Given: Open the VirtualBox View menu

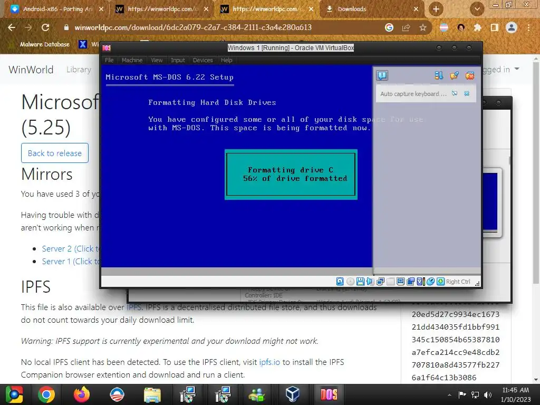Looking at the screenshot, I should [x=157, y=60].
